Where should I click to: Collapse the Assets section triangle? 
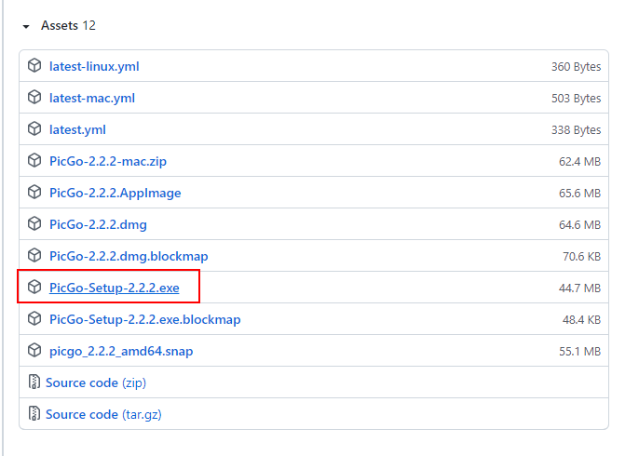(x=26, y=26)
